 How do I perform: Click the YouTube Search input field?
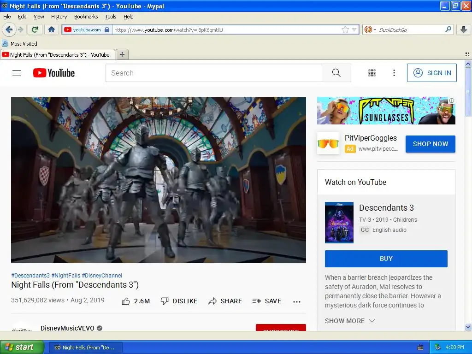point(214,73)
